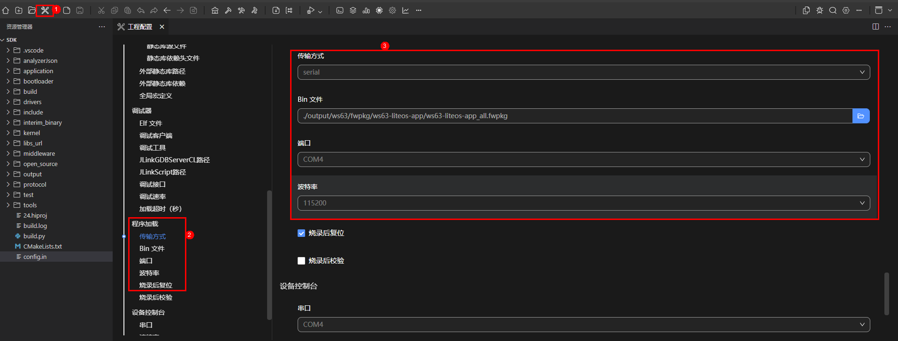Image resolution: width=898 pixels, height=341 pixels.
Task: Click the stacked layers icon
Action: [353, 10]
